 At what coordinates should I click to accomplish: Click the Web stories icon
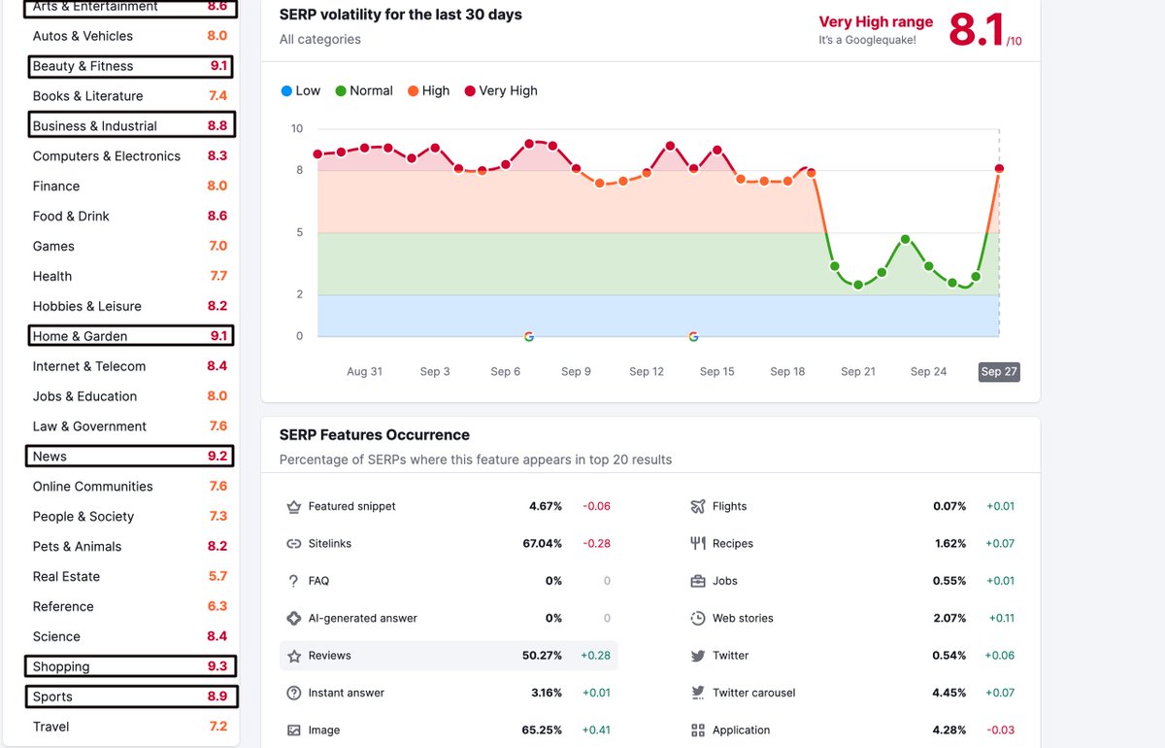tap(698, 618)
